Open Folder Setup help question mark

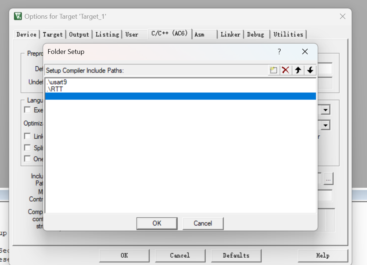coord(279,52)
